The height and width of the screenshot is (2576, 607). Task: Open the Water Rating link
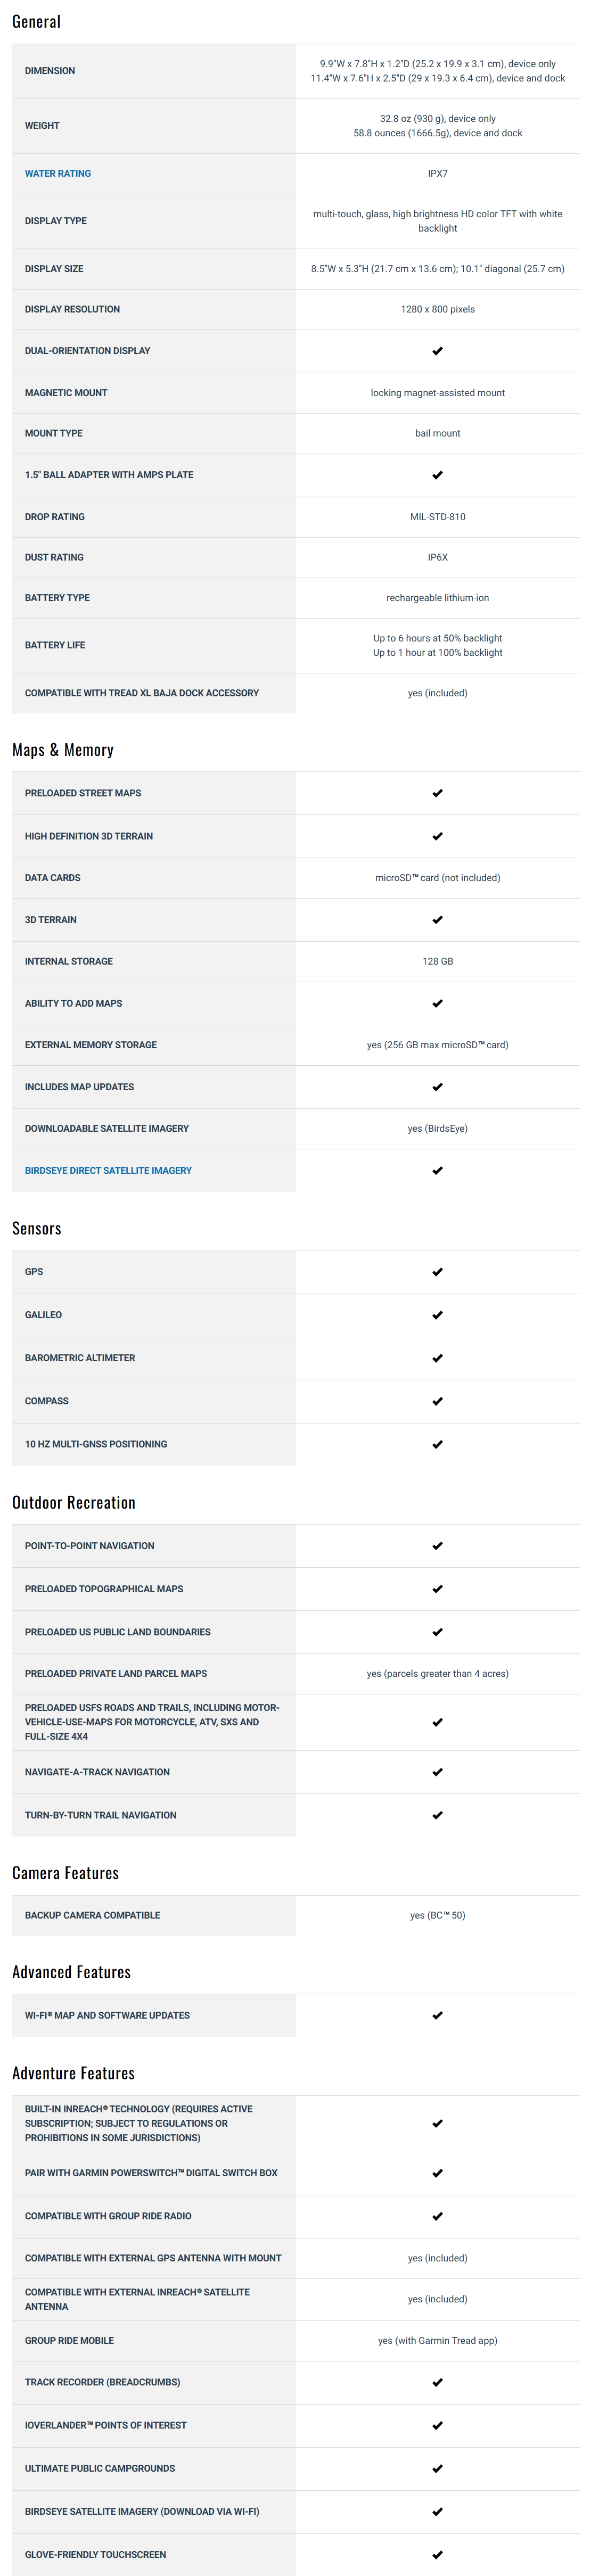pos(58,174)
